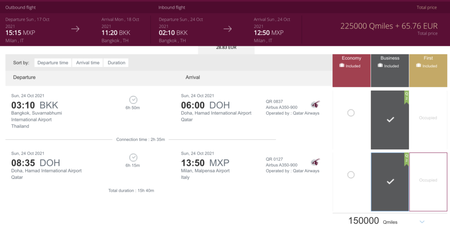Image resolution: width=450 pixels, height=228 pixels.
Task: Click the inbound flight arrow icon
Action: (228, 29)
